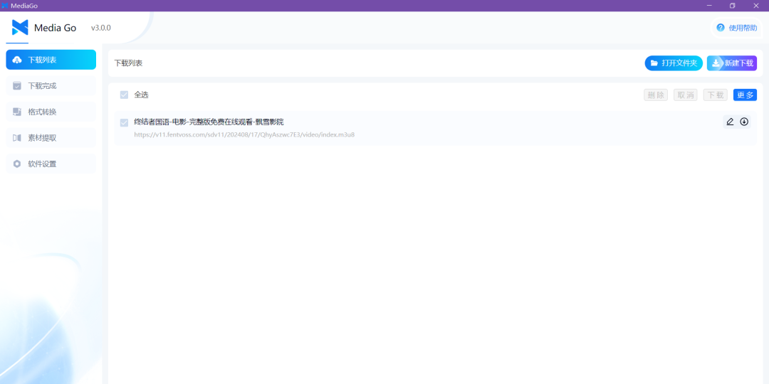Start download via circular arrow icon
The height and width of the screenshot is (384, 769).
744,122
